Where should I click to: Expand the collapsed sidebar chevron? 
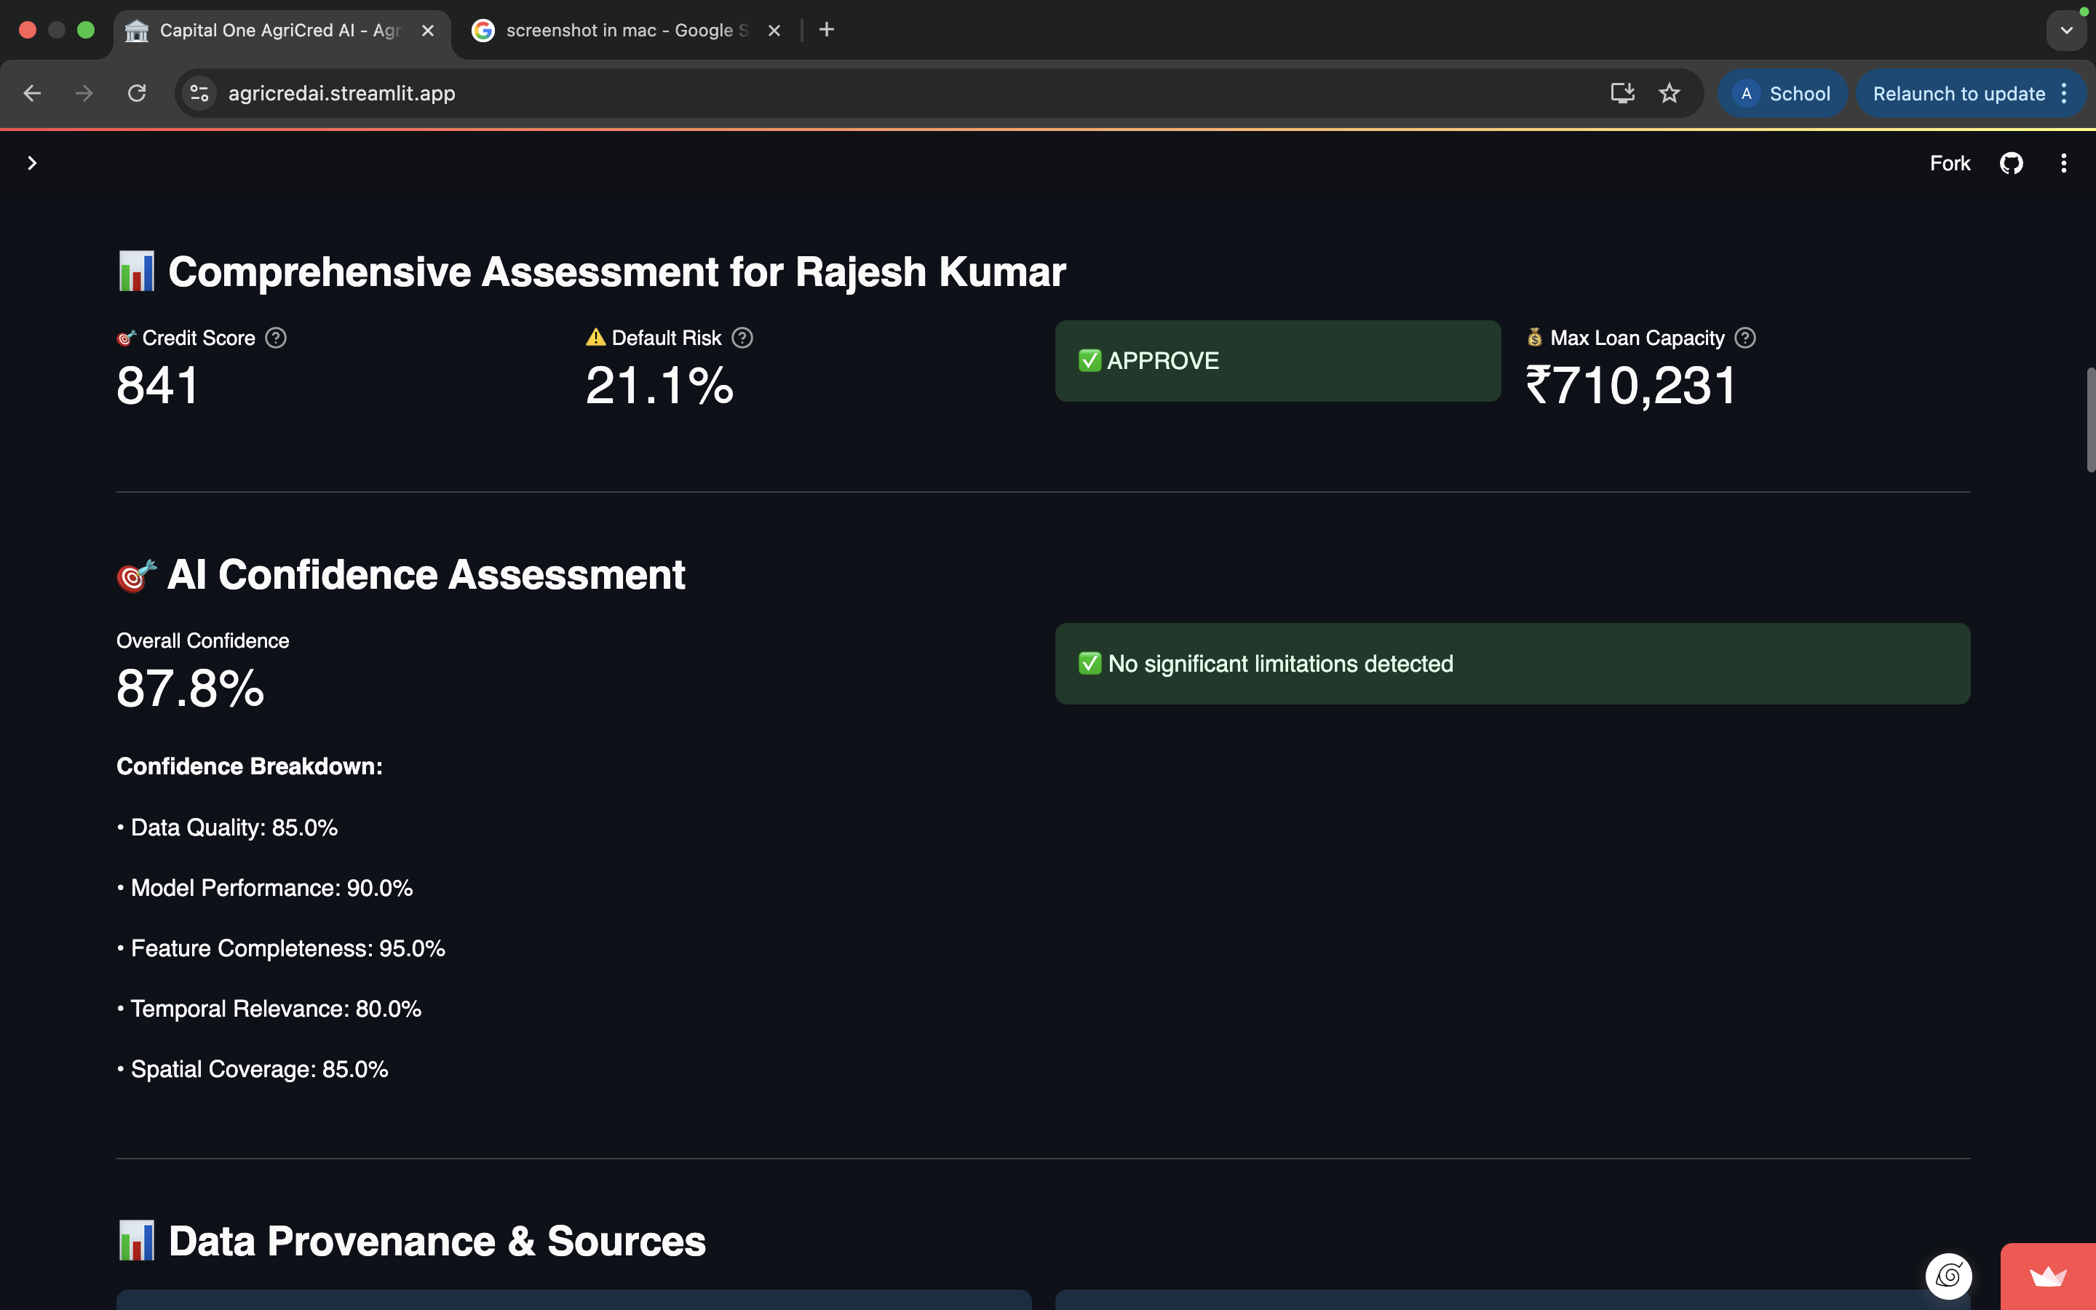click(32, 163)
